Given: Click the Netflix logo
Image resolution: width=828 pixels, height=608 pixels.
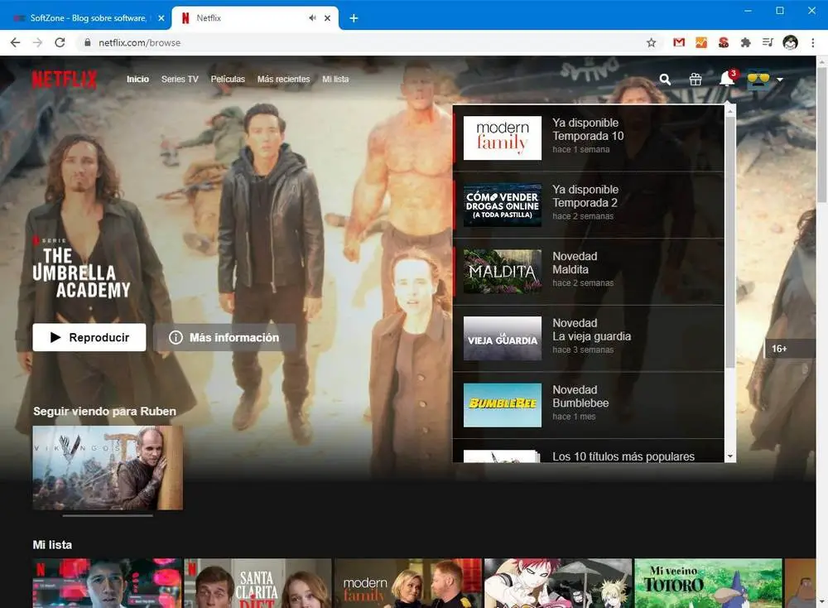Looking at the screenshot, I should pyautogui.click(x=65, y=80).
